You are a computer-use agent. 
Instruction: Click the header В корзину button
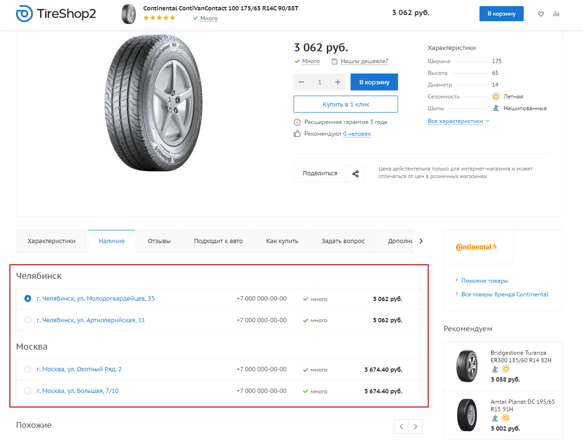pos(502,14)
